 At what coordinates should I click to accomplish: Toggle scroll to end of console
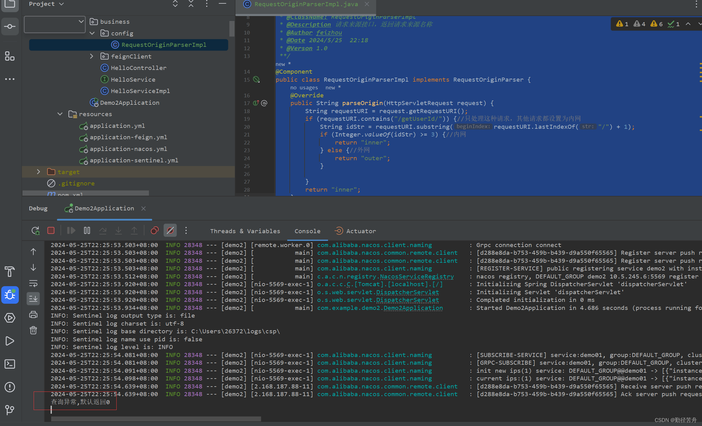click(x=33, y=298)
